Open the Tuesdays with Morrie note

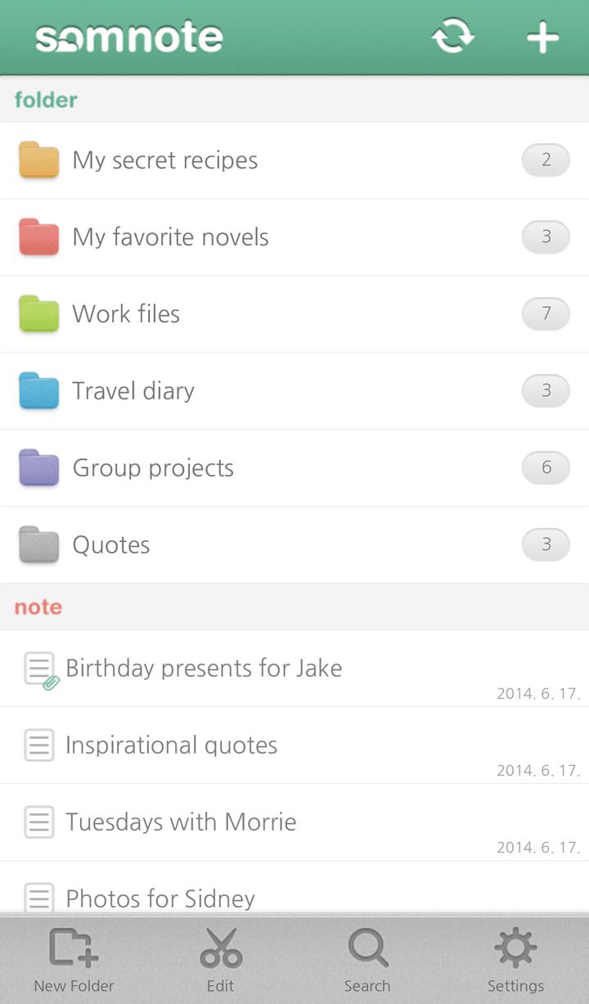pyautogui.click(x=181, y=822)
